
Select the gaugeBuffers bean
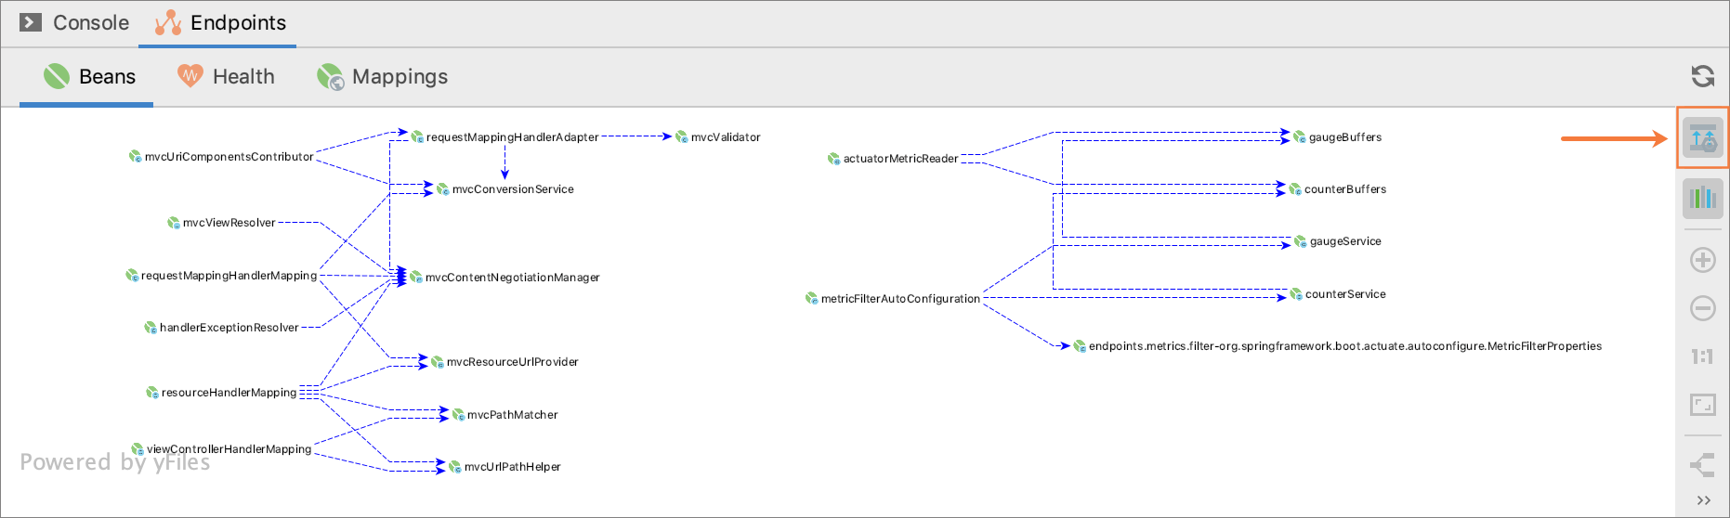coord(1337,137)
